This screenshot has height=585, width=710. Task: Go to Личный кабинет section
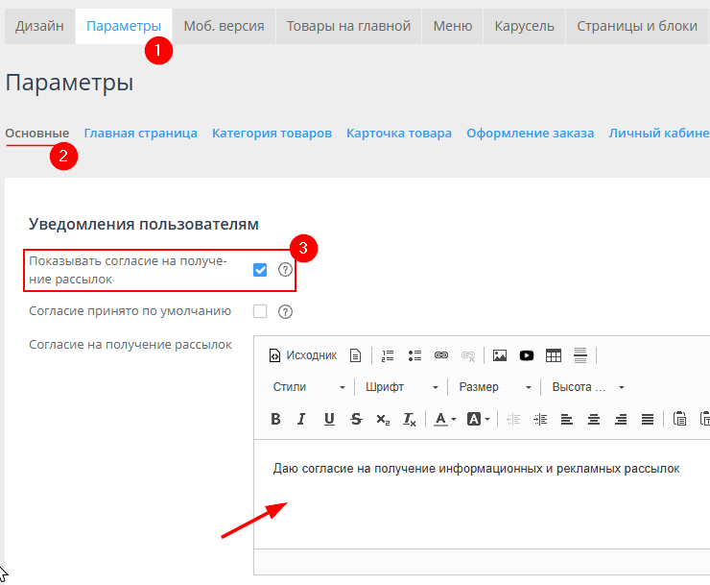pos(659,134)
